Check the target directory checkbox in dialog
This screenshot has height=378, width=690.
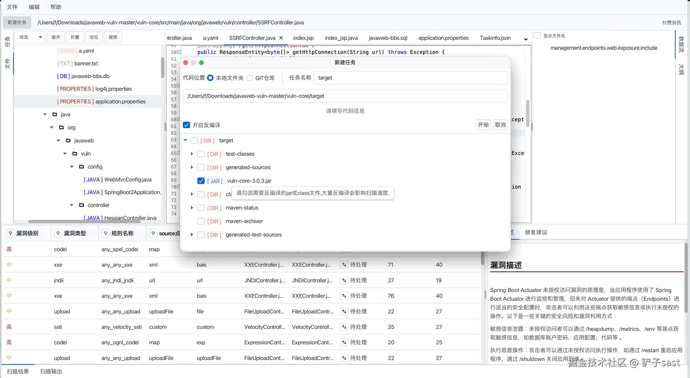(194, 140)
